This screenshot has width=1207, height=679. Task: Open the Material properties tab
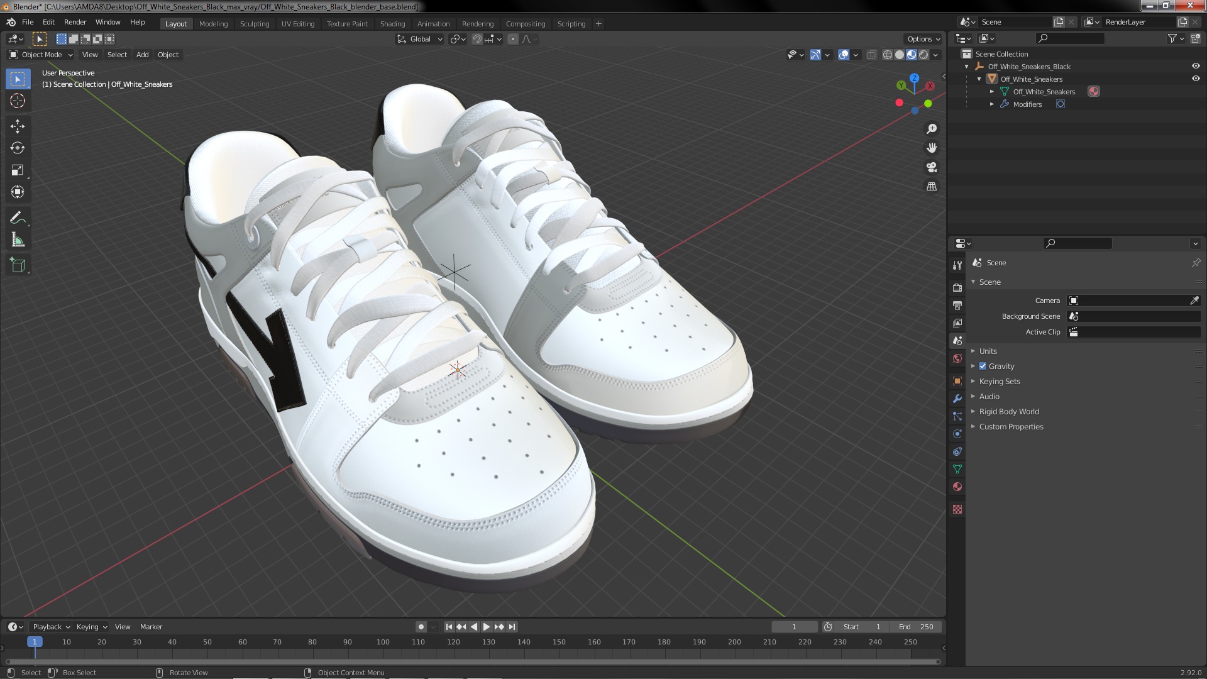[957, 487]
